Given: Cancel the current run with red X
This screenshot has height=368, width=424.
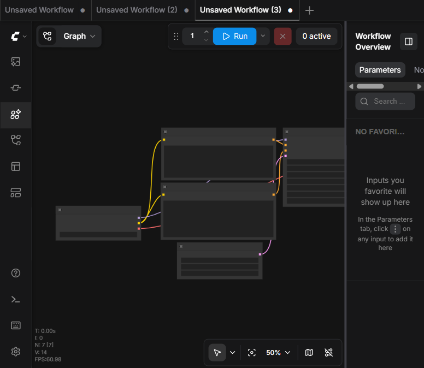Looking at the screenshot, I should (282, 36).
